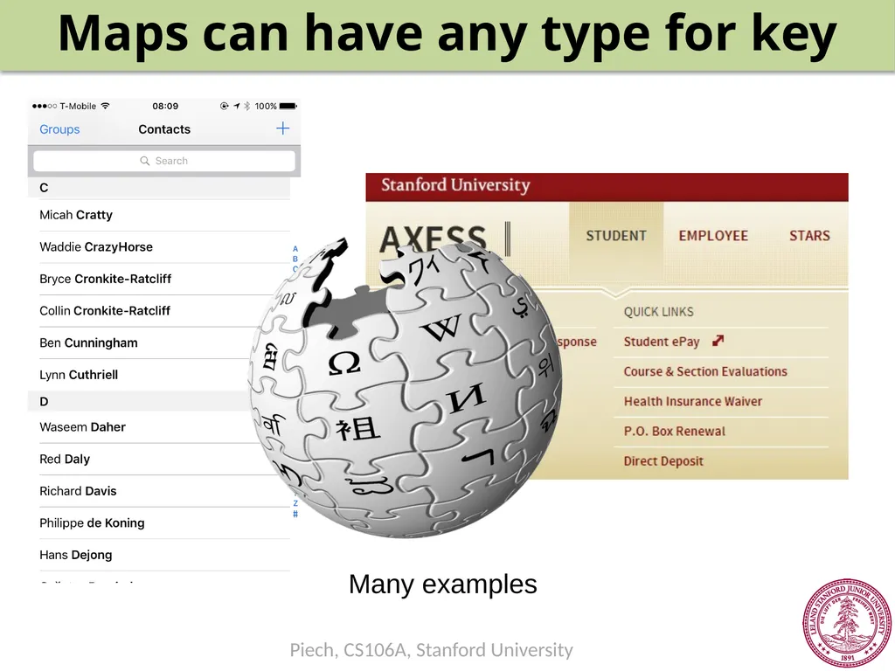The image size is (895, 671).
Task: Jump to Z in the contacts index
Action: pos(295,503)
